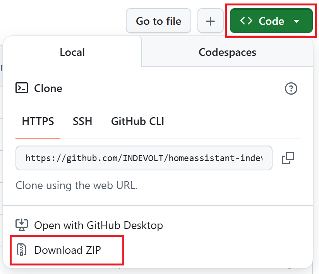Click the plus icon to add a file

point(210,21)
